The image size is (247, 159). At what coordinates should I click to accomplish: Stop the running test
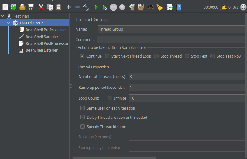(113, 7)
